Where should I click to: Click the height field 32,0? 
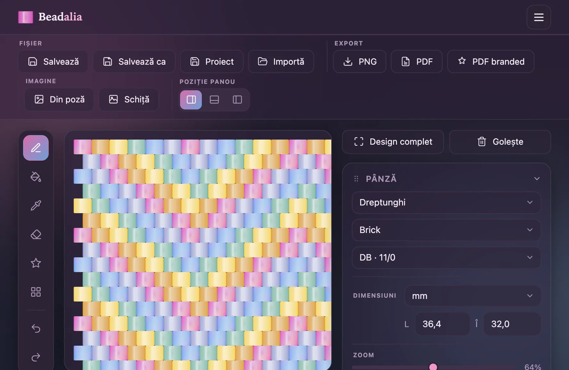coord(512,324)
